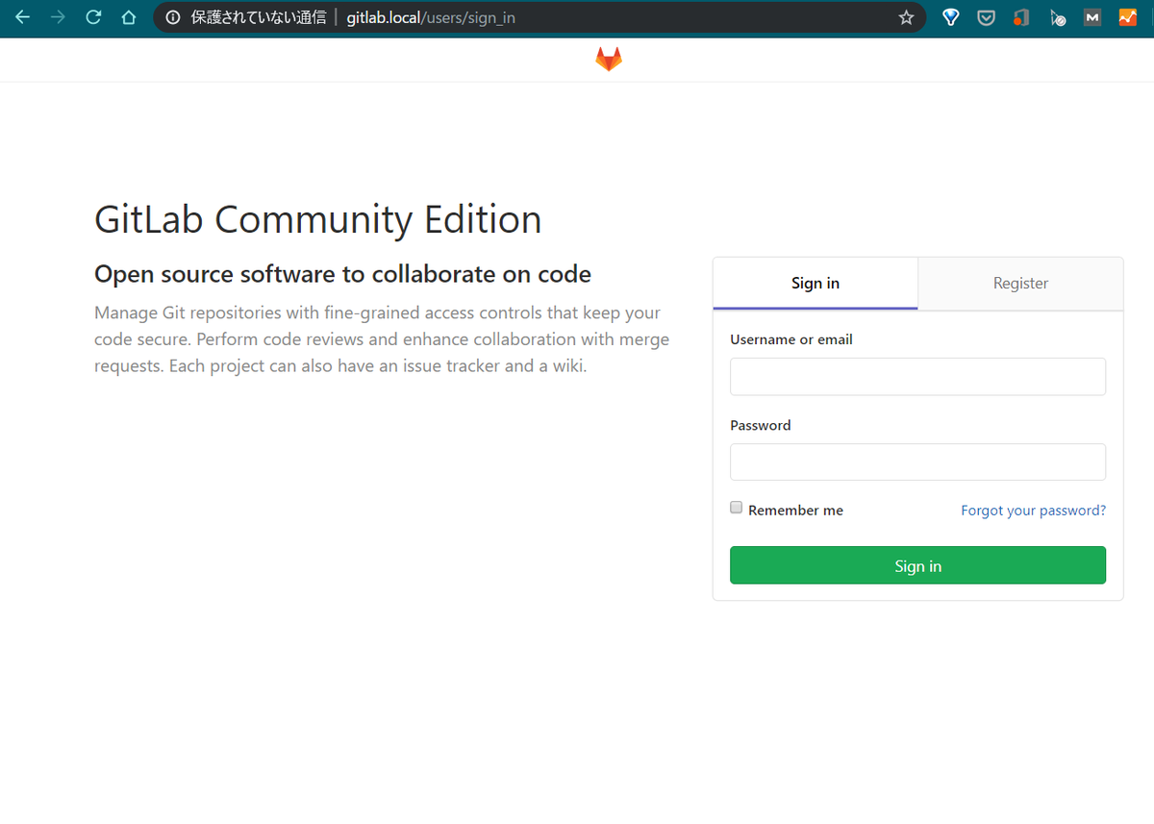Click the 'Manage Git repositories' description paragraph
Image resolution: width=1154 pixels, height=824 pixels.
tap(382, 339)
